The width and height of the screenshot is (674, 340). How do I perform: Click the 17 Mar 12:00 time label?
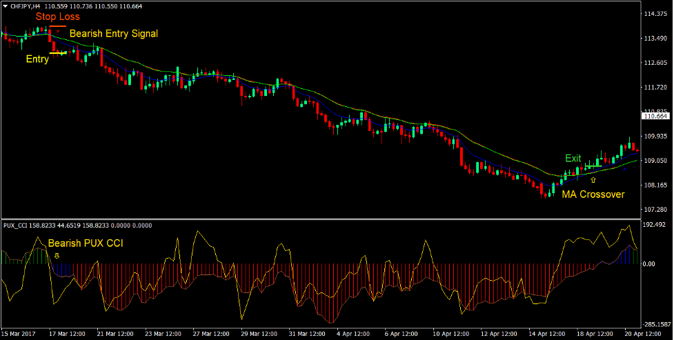point(67,334)
